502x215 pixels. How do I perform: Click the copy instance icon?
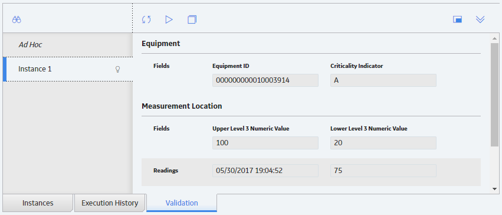[192, 19]
